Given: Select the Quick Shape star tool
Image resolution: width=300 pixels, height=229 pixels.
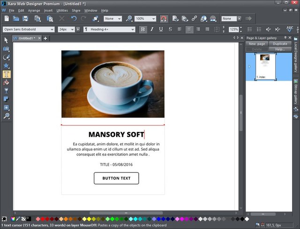Looking at the screenshot, I should [x=7, y=66].
